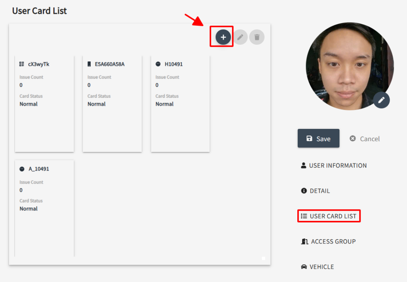Click the face icon beside A_10491

[22, 169]
